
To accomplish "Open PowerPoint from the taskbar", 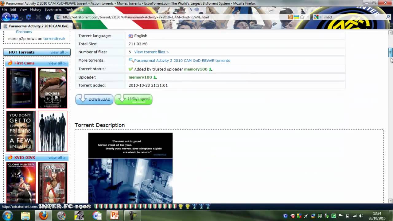I will [115, 215].
